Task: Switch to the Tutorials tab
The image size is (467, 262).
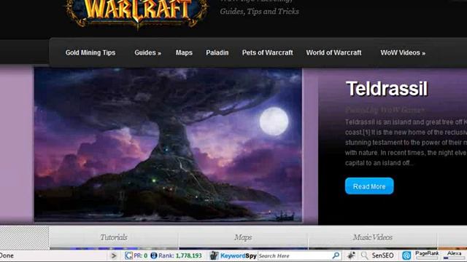Action: [114, 237]
